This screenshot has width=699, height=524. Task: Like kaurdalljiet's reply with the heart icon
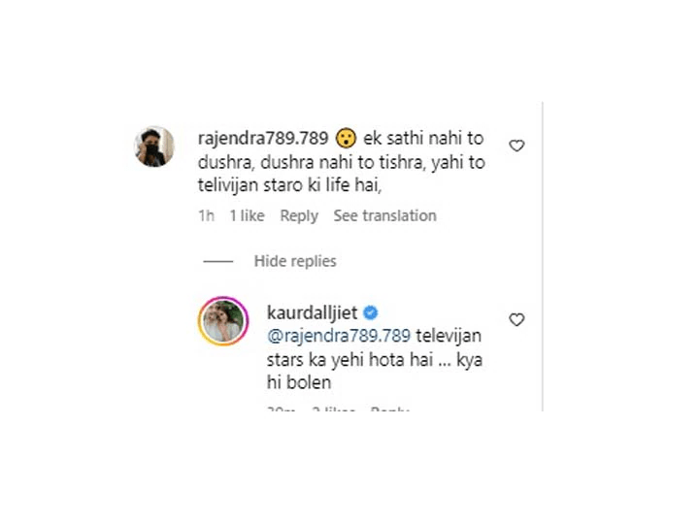(516, 319)
